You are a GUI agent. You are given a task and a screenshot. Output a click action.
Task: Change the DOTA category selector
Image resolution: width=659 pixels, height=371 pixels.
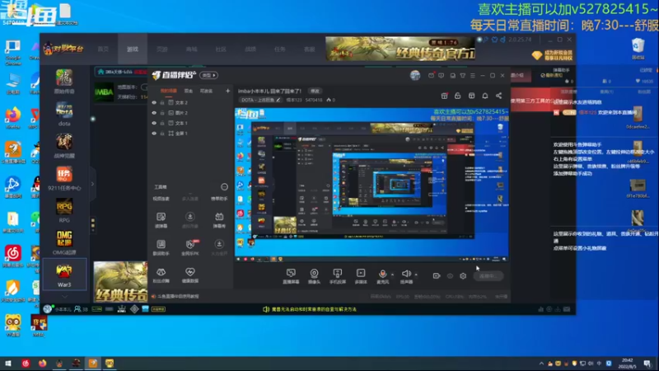coord(260,100)
